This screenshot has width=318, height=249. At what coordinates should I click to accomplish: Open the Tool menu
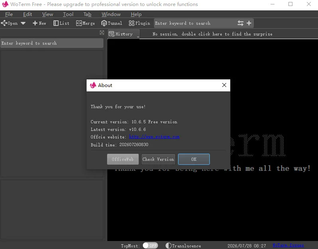click(68, 14)
